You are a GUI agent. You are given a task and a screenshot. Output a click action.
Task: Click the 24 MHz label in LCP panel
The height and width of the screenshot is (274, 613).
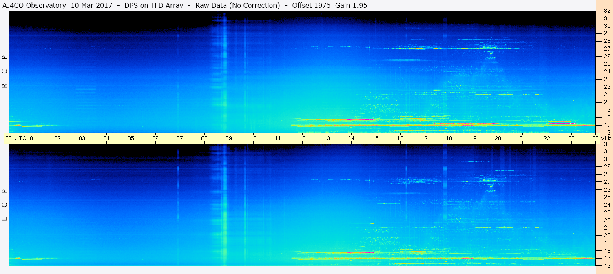coord(606,205)
